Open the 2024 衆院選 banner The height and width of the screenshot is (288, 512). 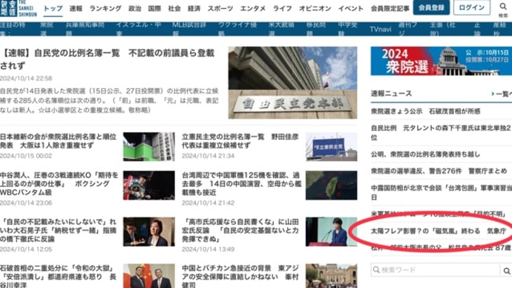pyautogui.click(x=442, y=61)
